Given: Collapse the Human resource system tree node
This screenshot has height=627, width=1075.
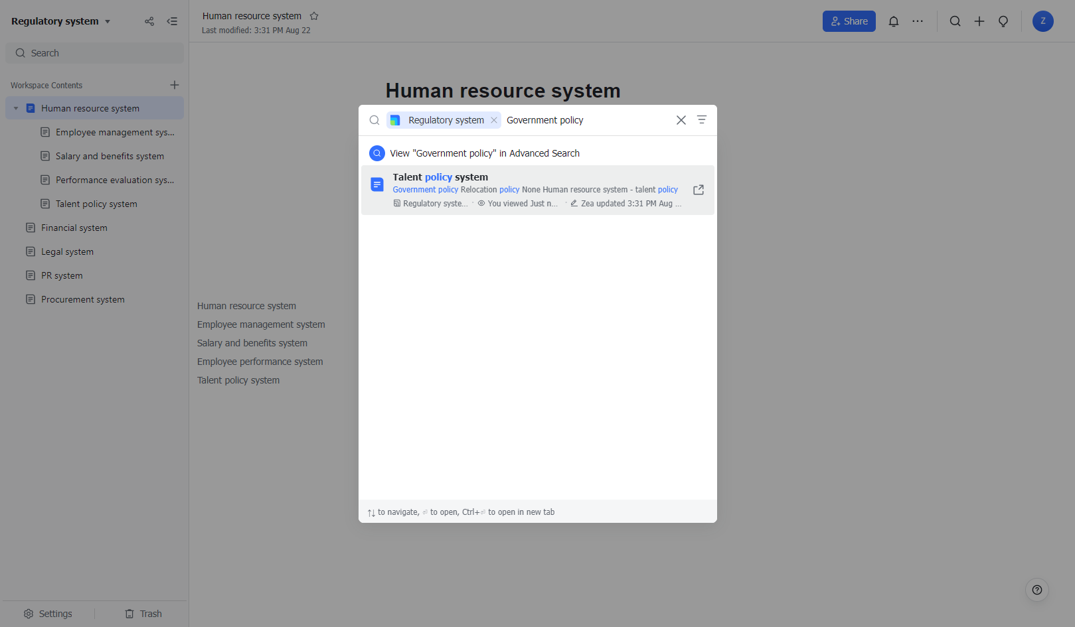Looking at the screenshot, I should (16, 108).
